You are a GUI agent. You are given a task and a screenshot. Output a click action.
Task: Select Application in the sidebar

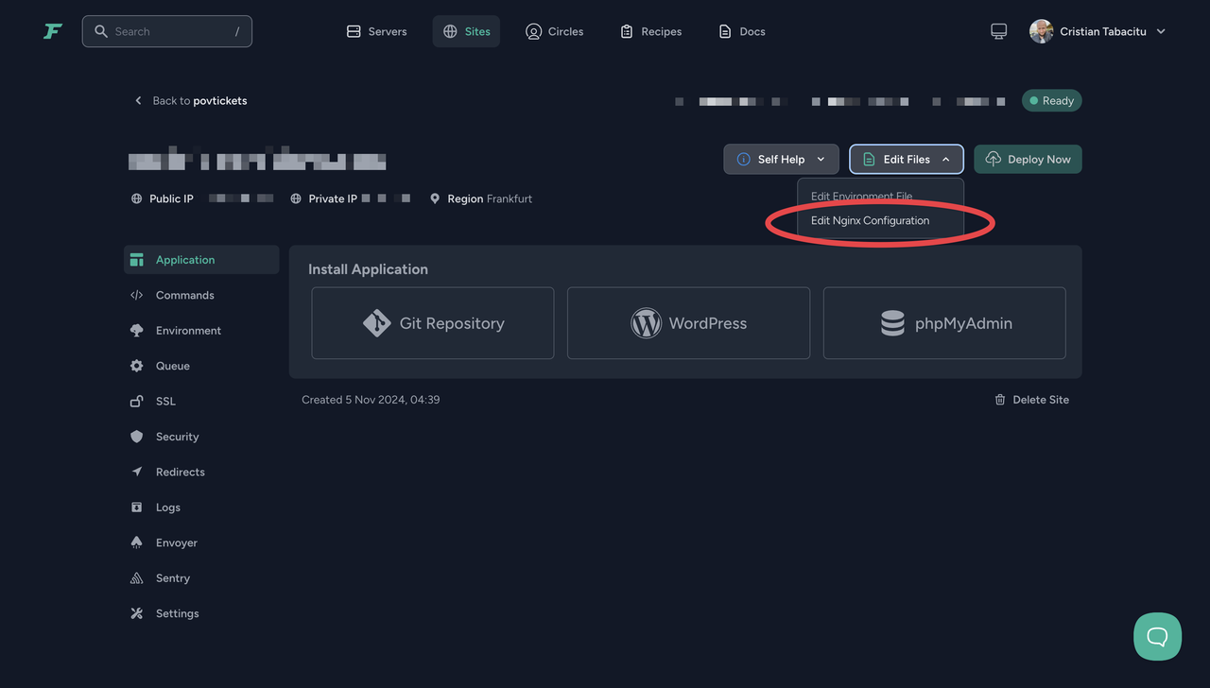click(201, 260)
